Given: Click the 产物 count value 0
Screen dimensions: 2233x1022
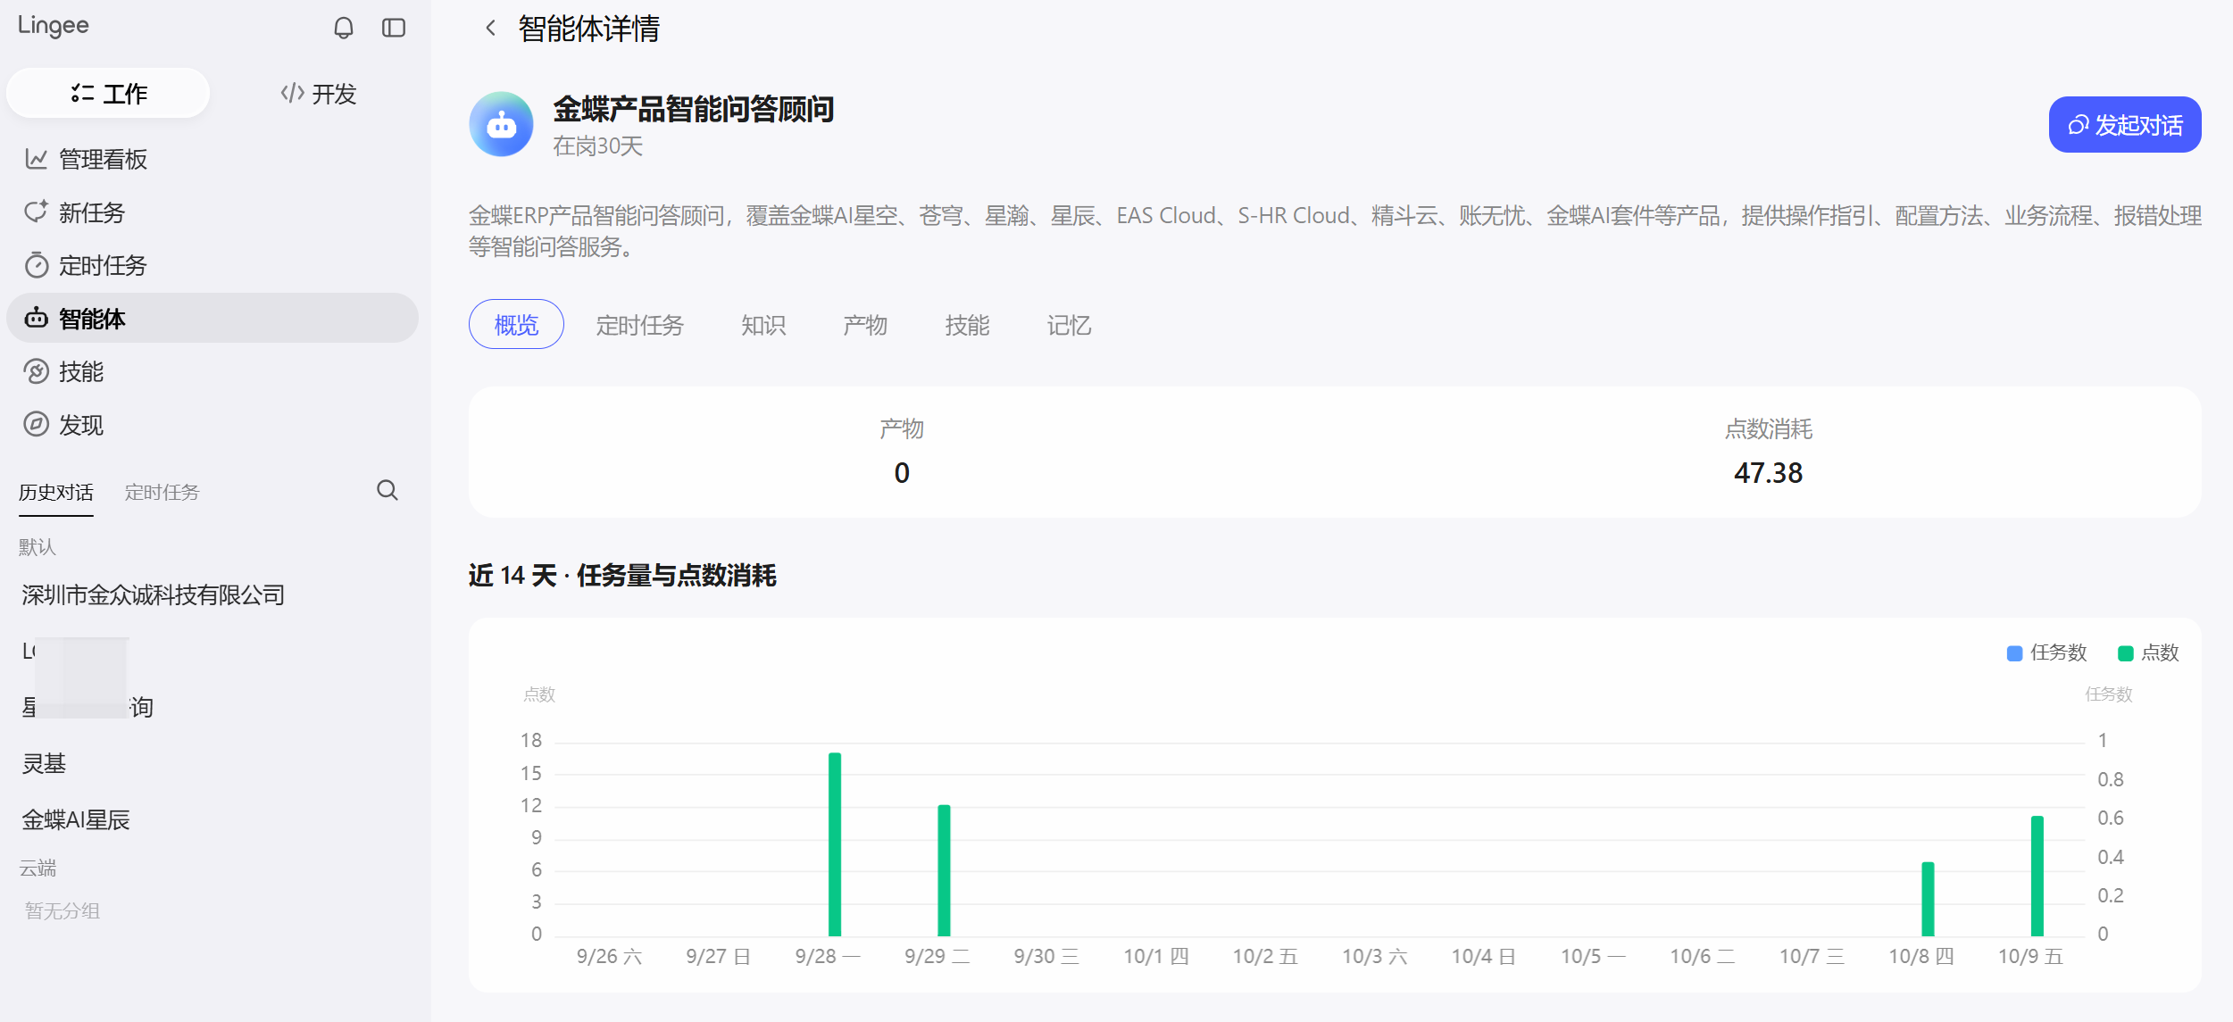Looking at the screenshot, I should point(902,473).
